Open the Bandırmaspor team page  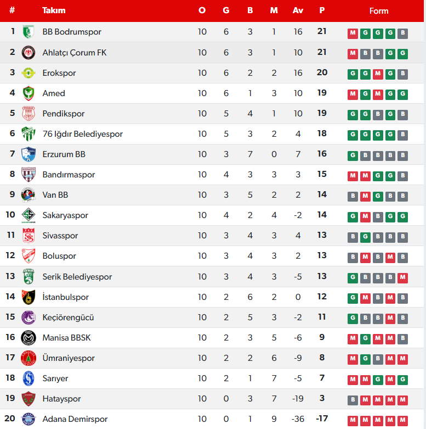69,175
